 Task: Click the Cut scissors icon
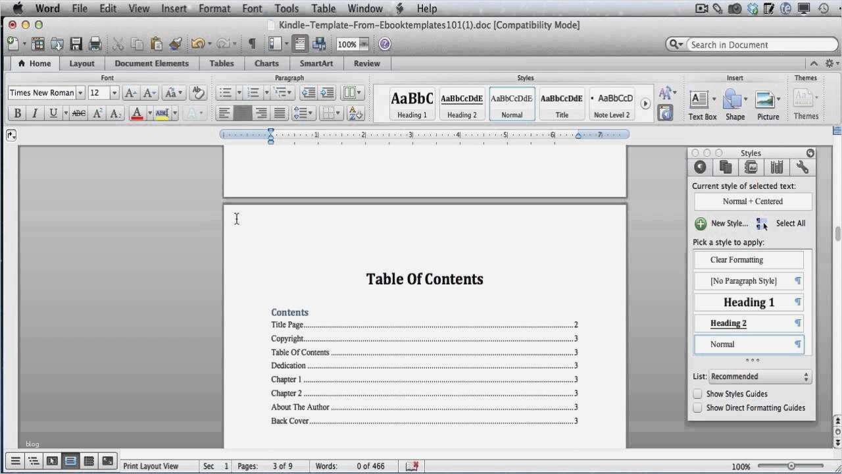(118, 44)
